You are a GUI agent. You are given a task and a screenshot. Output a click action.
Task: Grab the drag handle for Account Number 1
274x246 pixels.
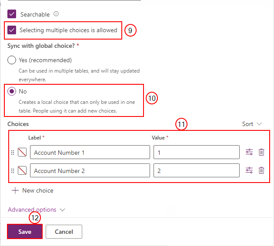[x=13, y=153]
